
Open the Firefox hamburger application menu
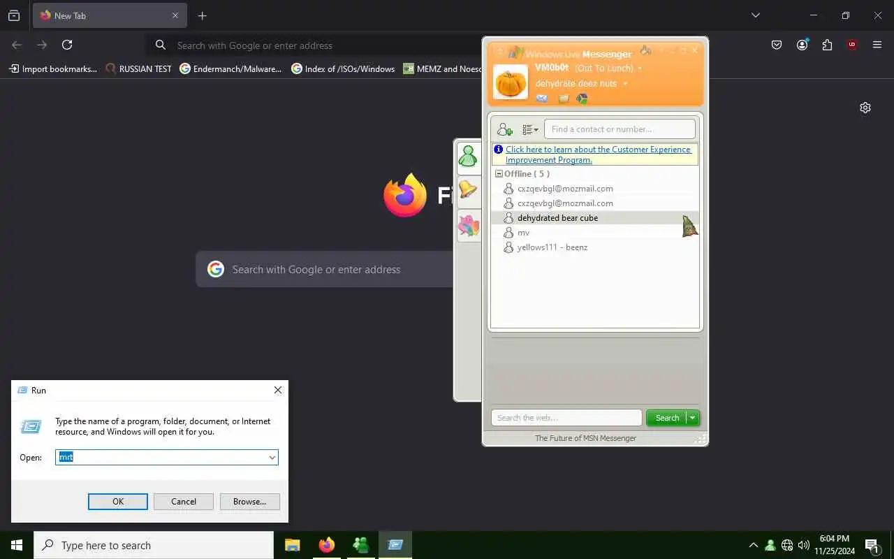(x=877, y=45)
